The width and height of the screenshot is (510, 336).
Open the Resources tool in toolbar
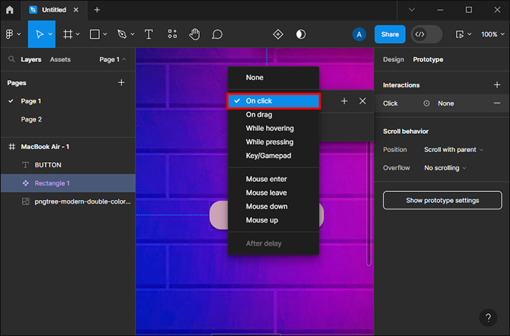(x=172, y=34)
